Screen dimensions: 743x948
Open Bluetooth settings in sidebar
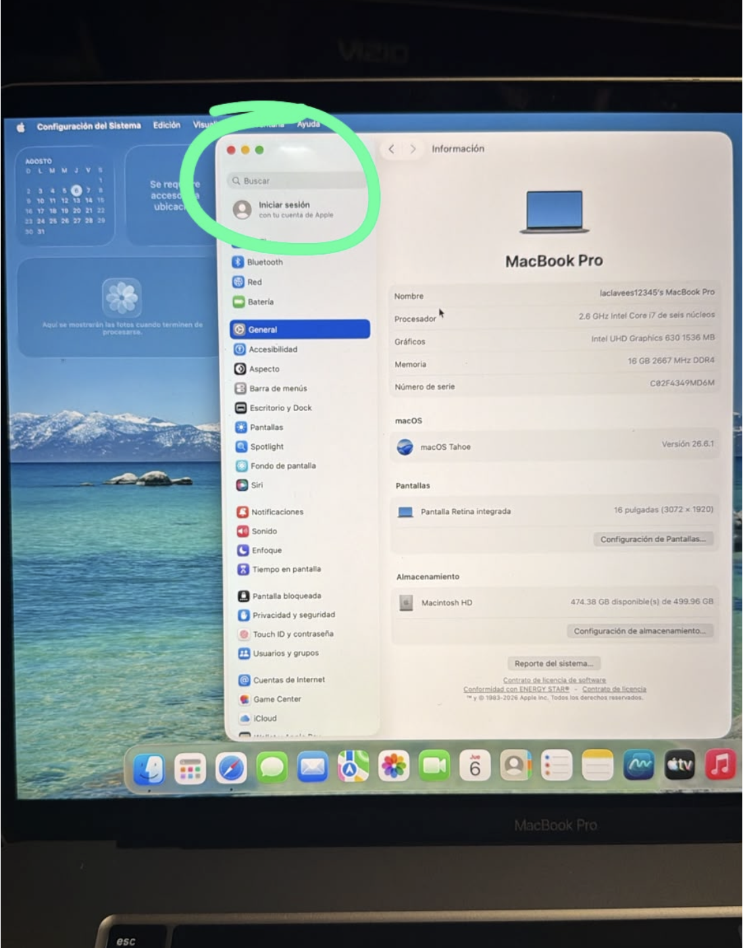[258, 262]
